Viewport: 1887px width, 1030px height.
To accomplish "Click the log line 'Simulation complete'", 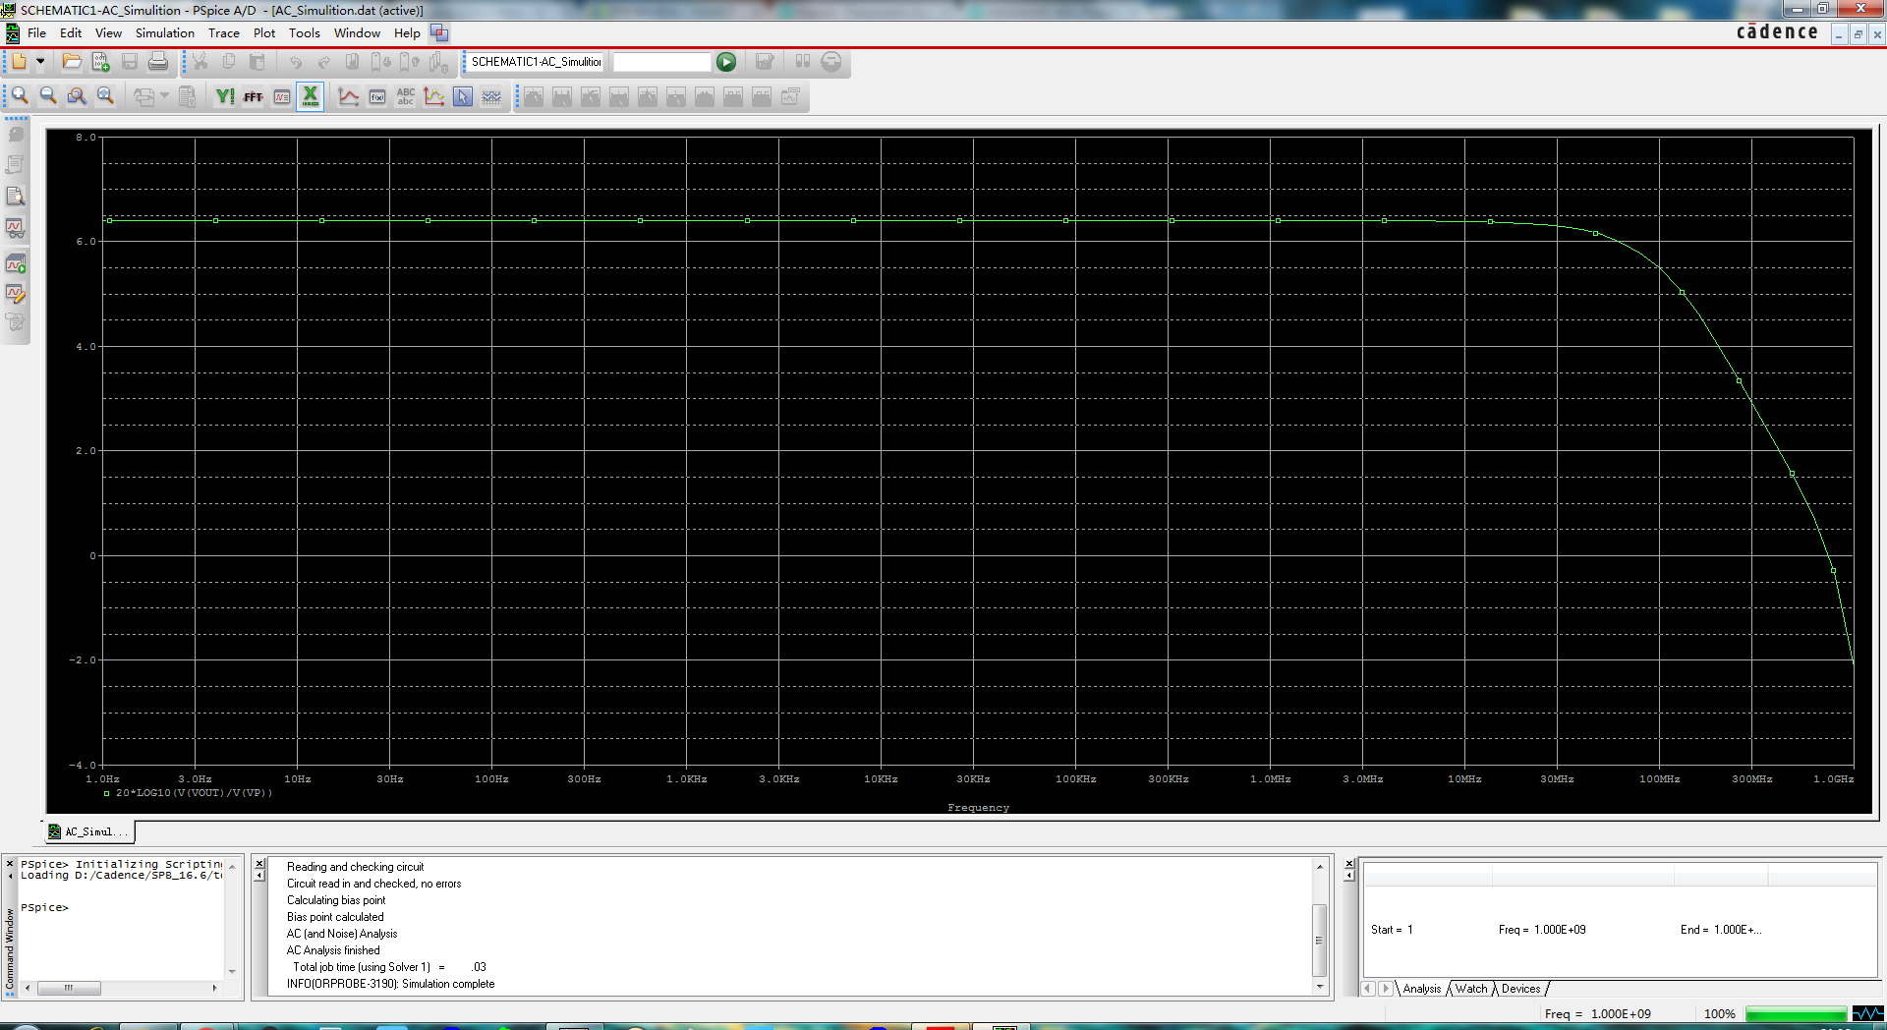I will [x=390, y=984].
